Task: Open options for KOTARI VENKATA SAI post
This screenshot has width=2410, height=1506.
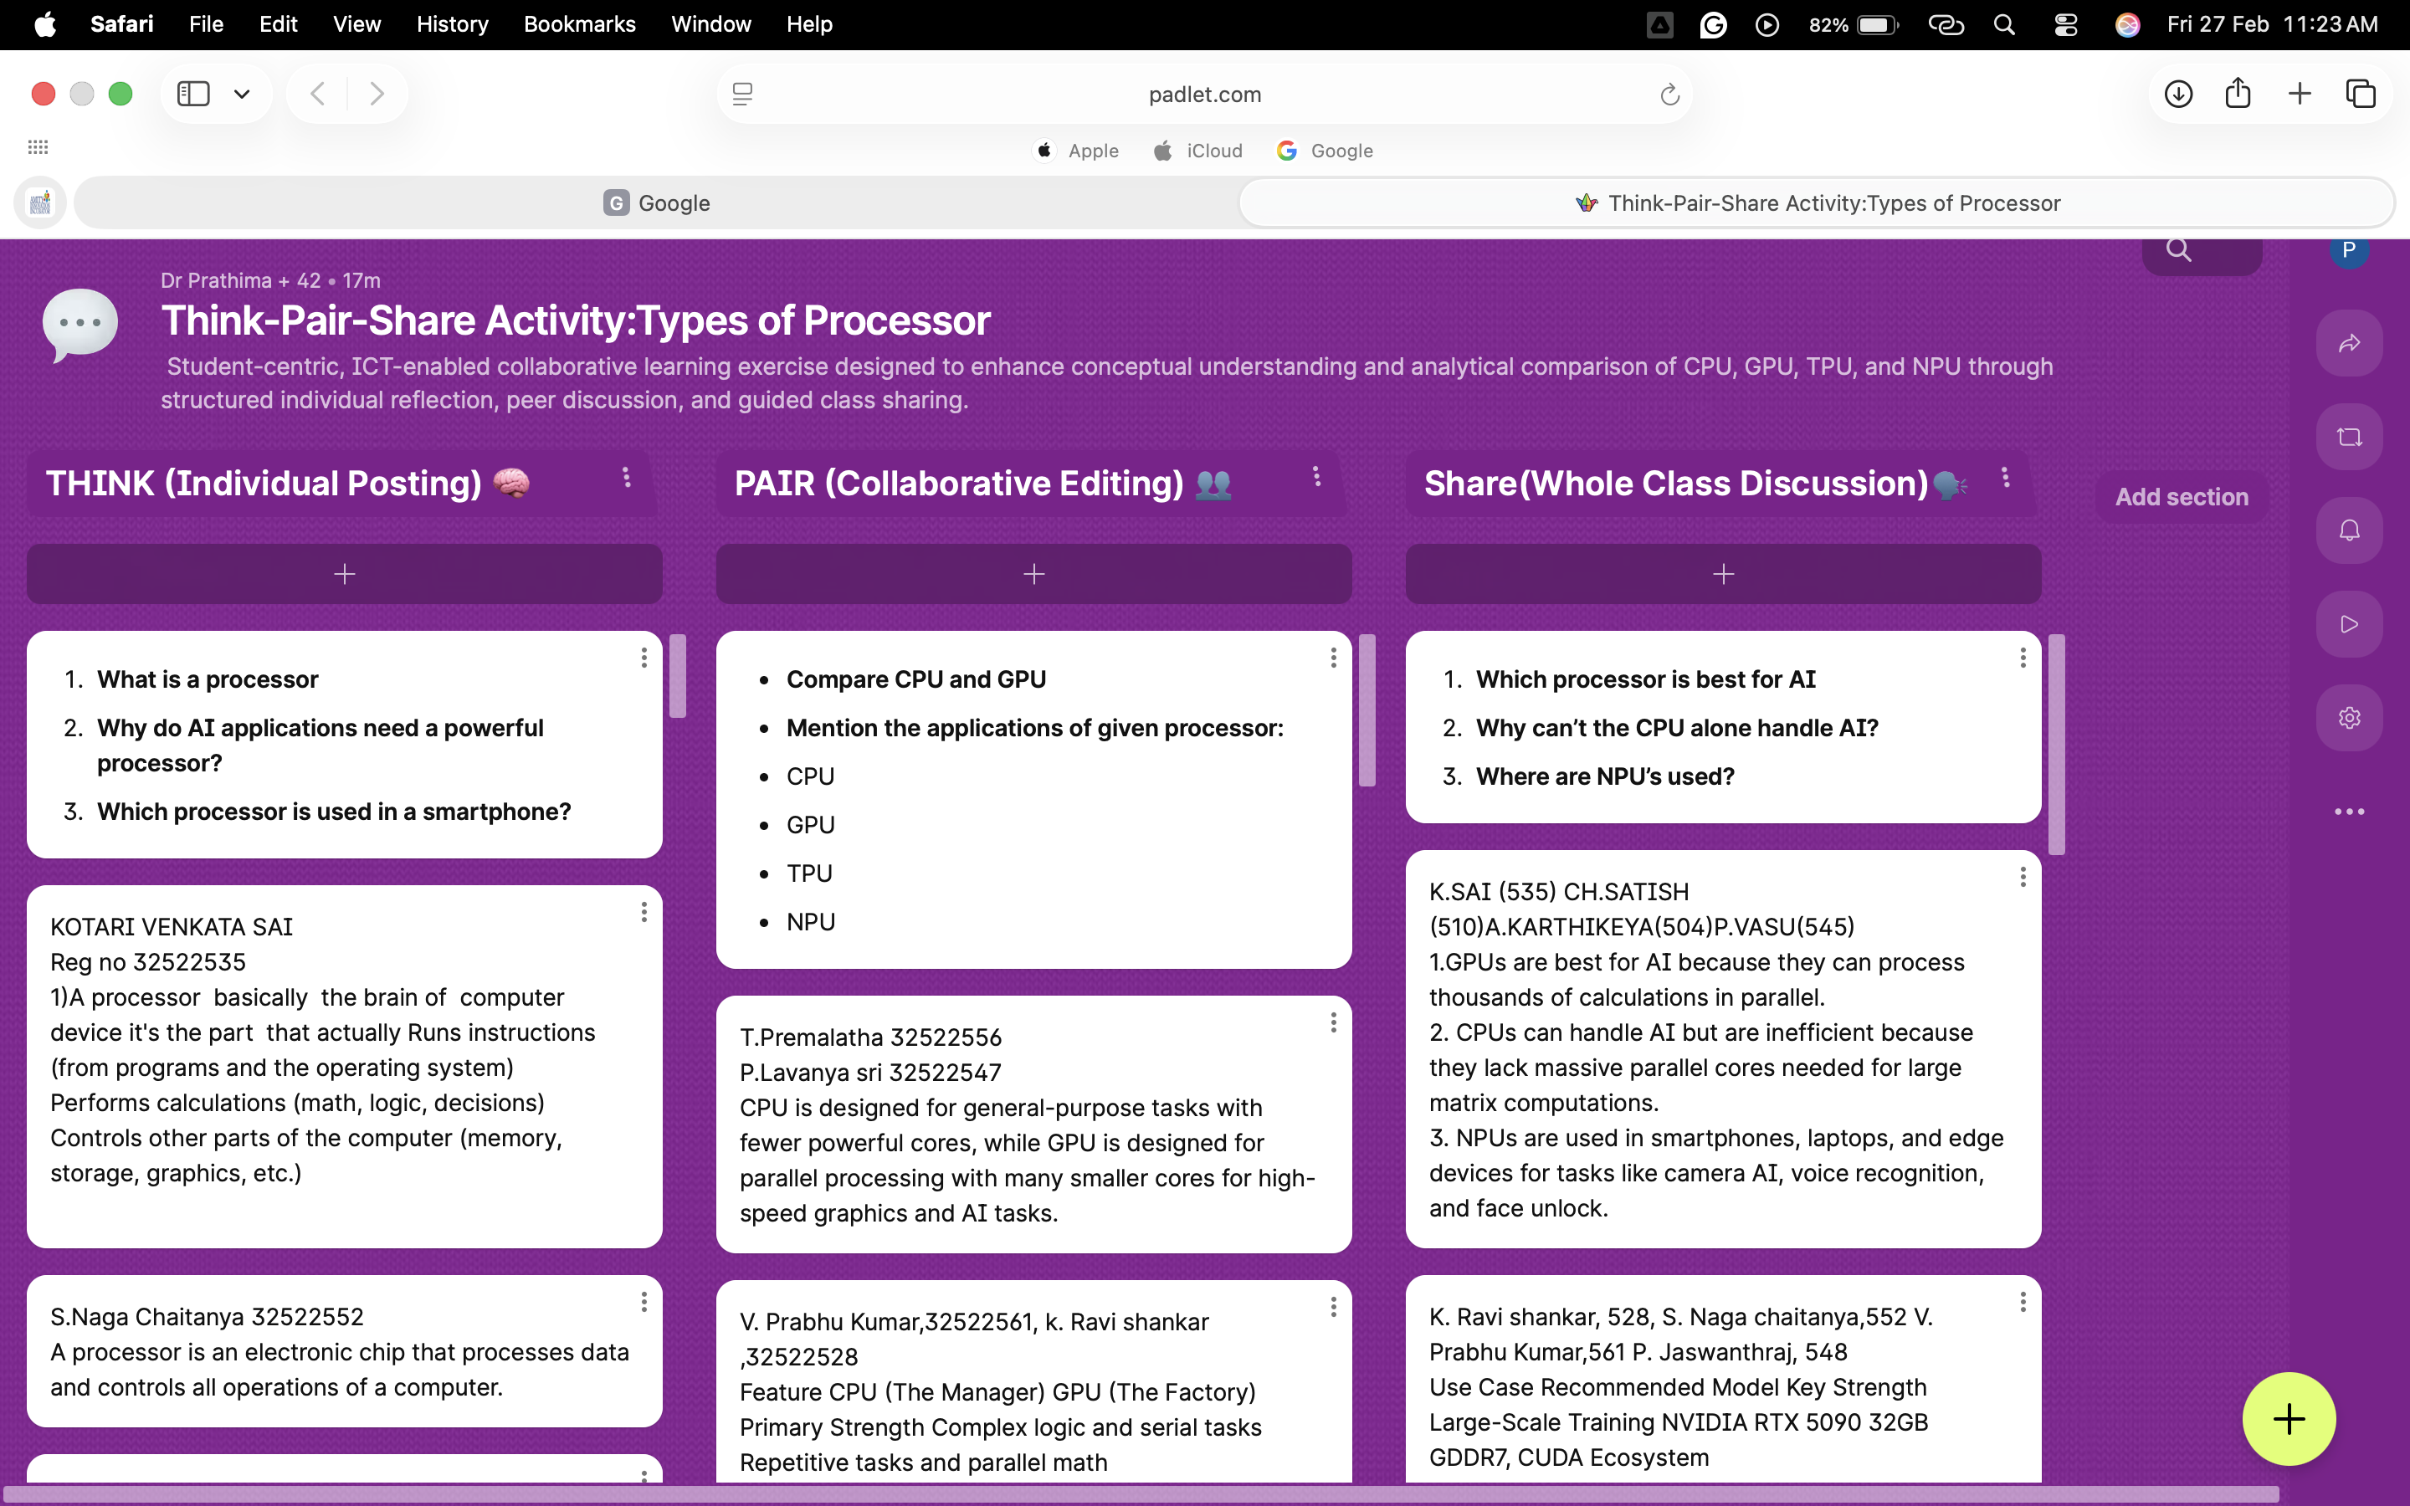Action: [x=644, y=912]
